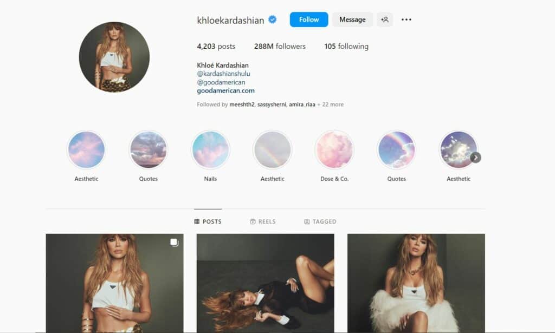Image resolution: width=555 pixels, height=333 pixels.
Task: Click the Message button
Action: click(x=352, y=19)
